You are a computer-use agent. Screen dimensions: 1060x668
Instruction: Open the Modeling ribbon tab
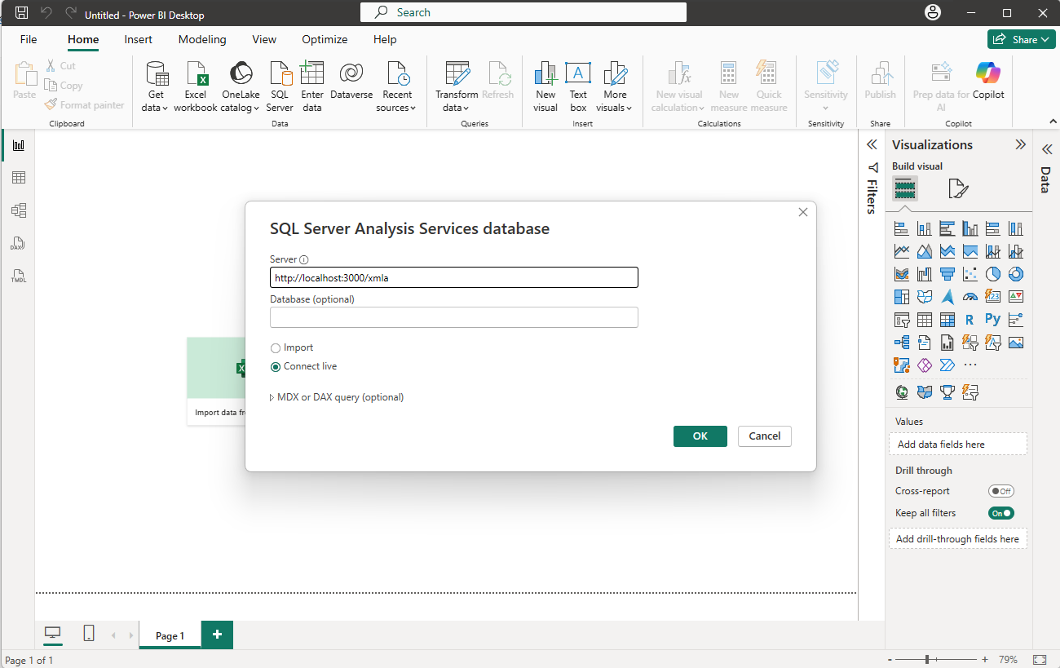click(x=202, y=39)
